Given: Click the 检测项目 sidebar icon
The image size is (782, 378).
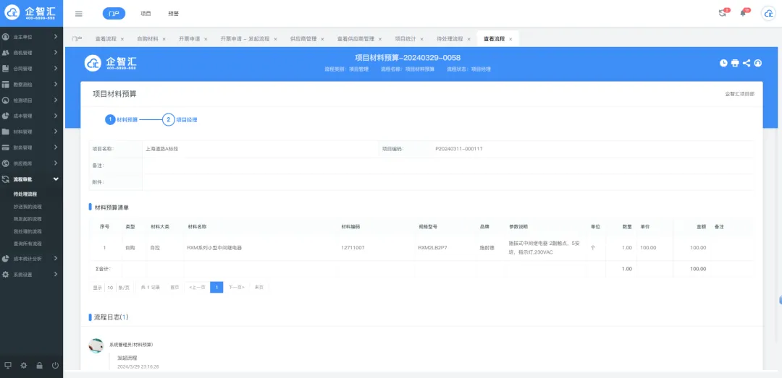Looking at the screenshot, I should click(x=6, y=100).
